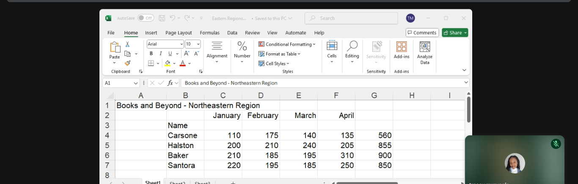578x184 pixels.
Task: Click the green Share button
Action: pos(455,33)
